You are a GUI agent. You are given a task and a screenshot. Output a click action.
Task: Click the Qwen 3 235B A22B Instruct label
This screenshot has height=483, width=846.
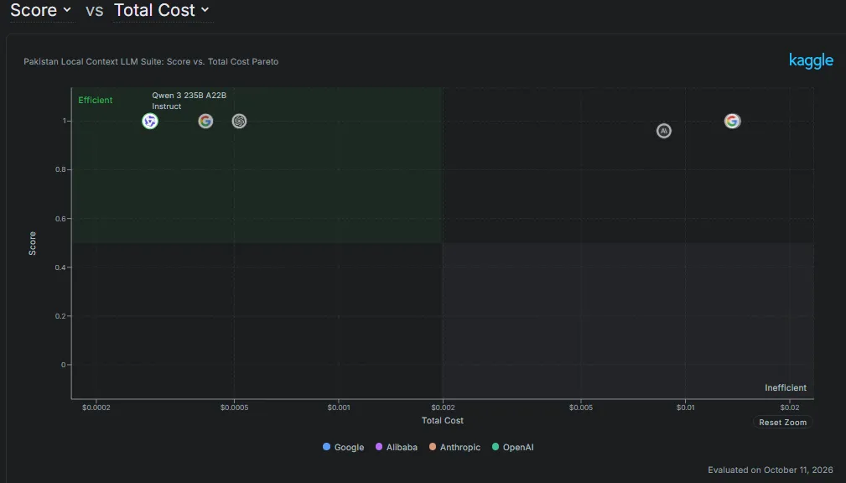click(189, 101)
